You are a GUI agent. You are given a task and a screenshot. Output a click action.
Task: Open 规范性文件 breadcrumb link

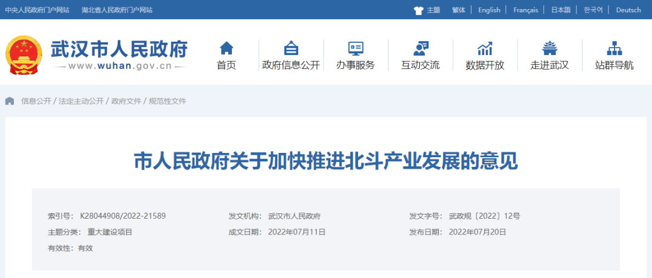167,101
